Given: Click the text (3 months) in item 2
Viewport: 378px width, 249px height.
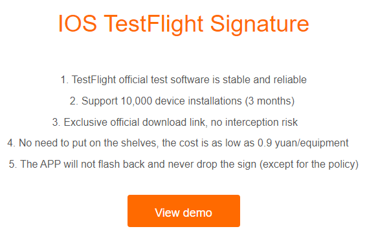Looking at the screenshot, I should click(x=270, y=101).
